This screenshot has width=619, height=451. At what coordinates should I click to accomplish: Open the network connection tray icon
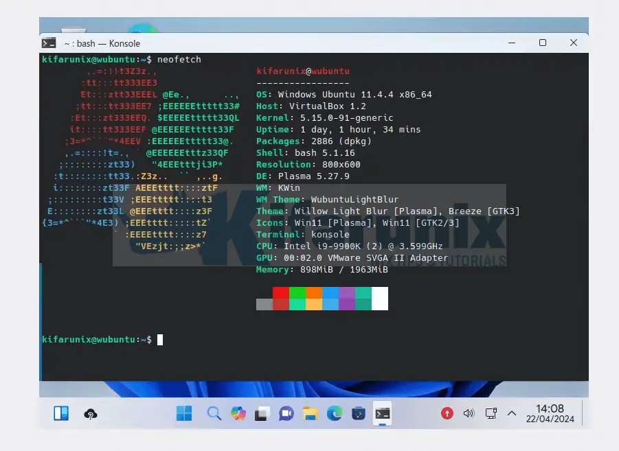point(491,413)
